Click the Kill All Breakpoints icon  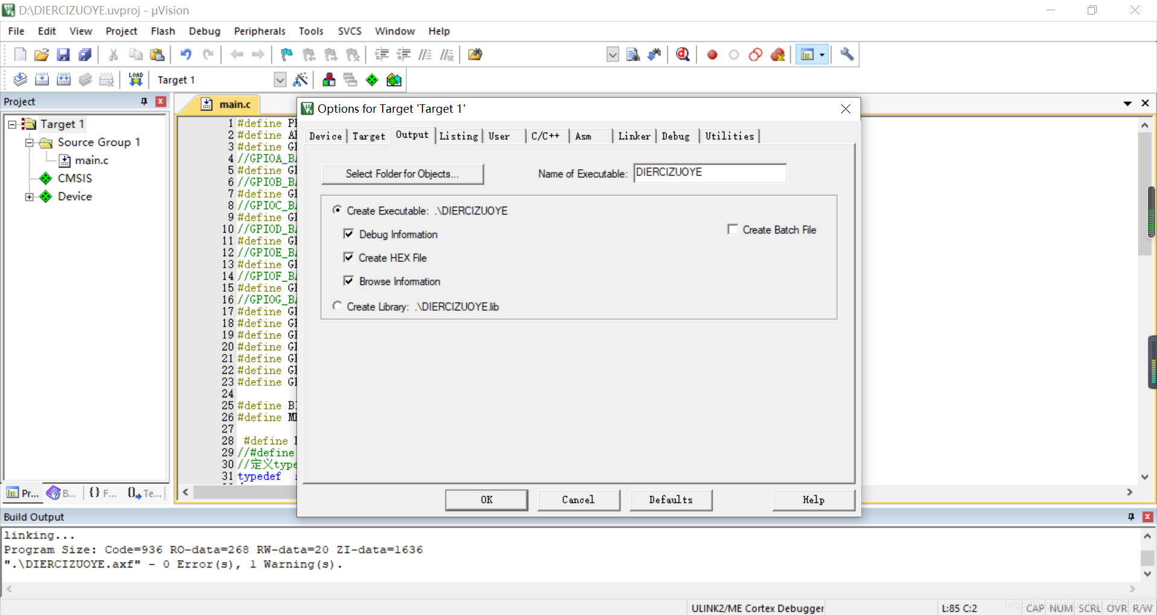[777, 55]
